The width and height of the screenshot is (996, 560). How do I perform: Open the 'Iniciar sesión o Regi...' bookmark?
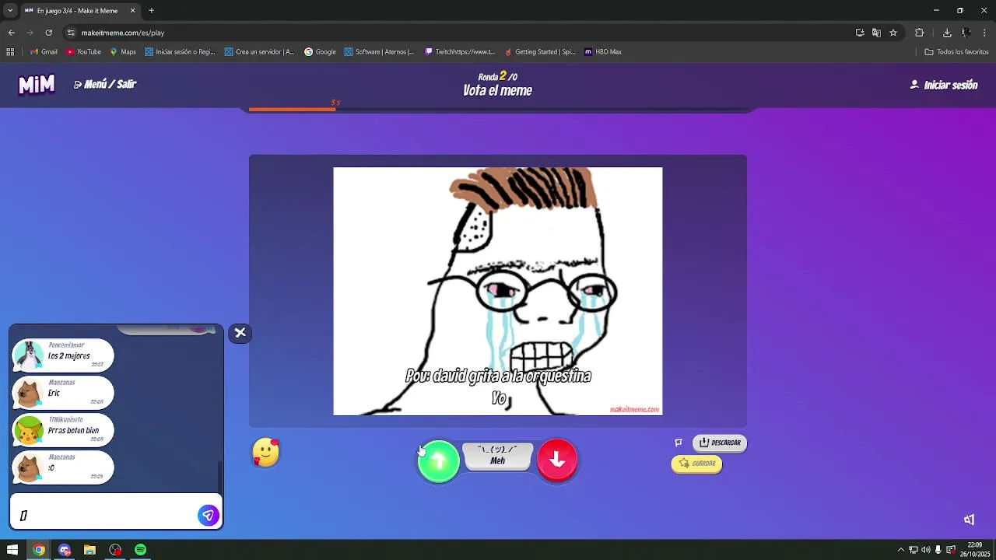pos(179,52)
